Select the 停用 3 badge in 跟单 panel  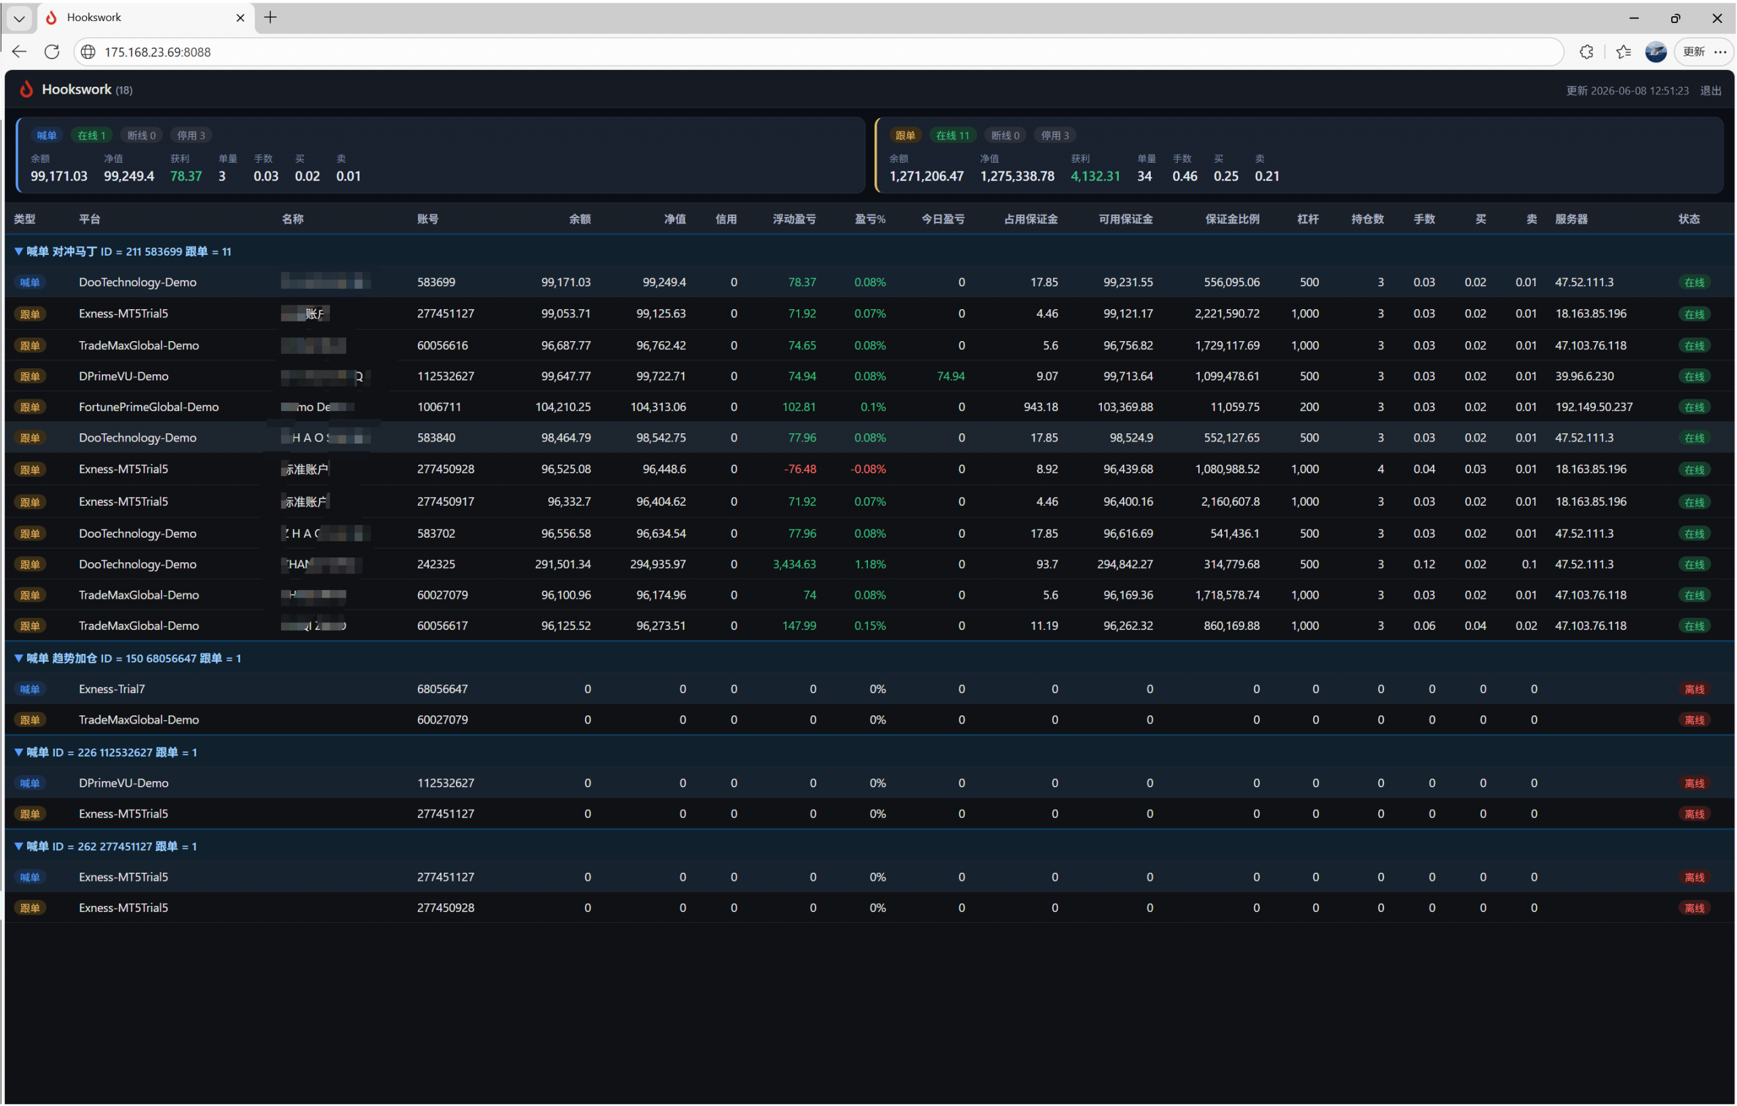(1055, 136)
